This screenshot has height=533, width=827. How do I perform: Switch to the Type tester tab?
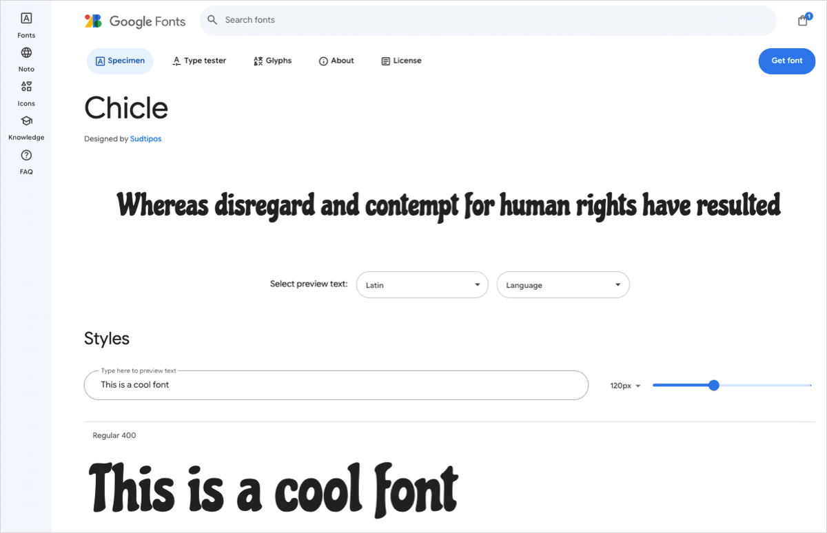click(x=198, y=61)
